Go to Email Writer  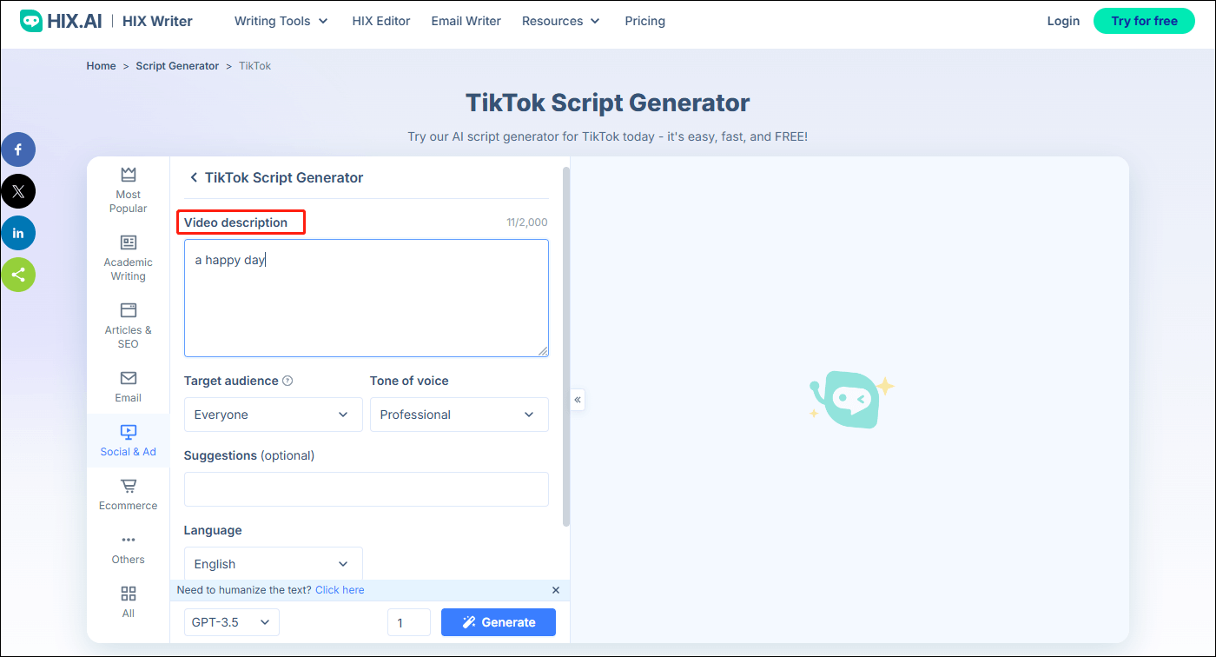pos(466,21)
